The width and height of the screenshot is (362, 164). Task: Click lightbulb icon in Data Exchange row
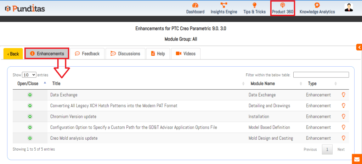(x=343, y=95)
